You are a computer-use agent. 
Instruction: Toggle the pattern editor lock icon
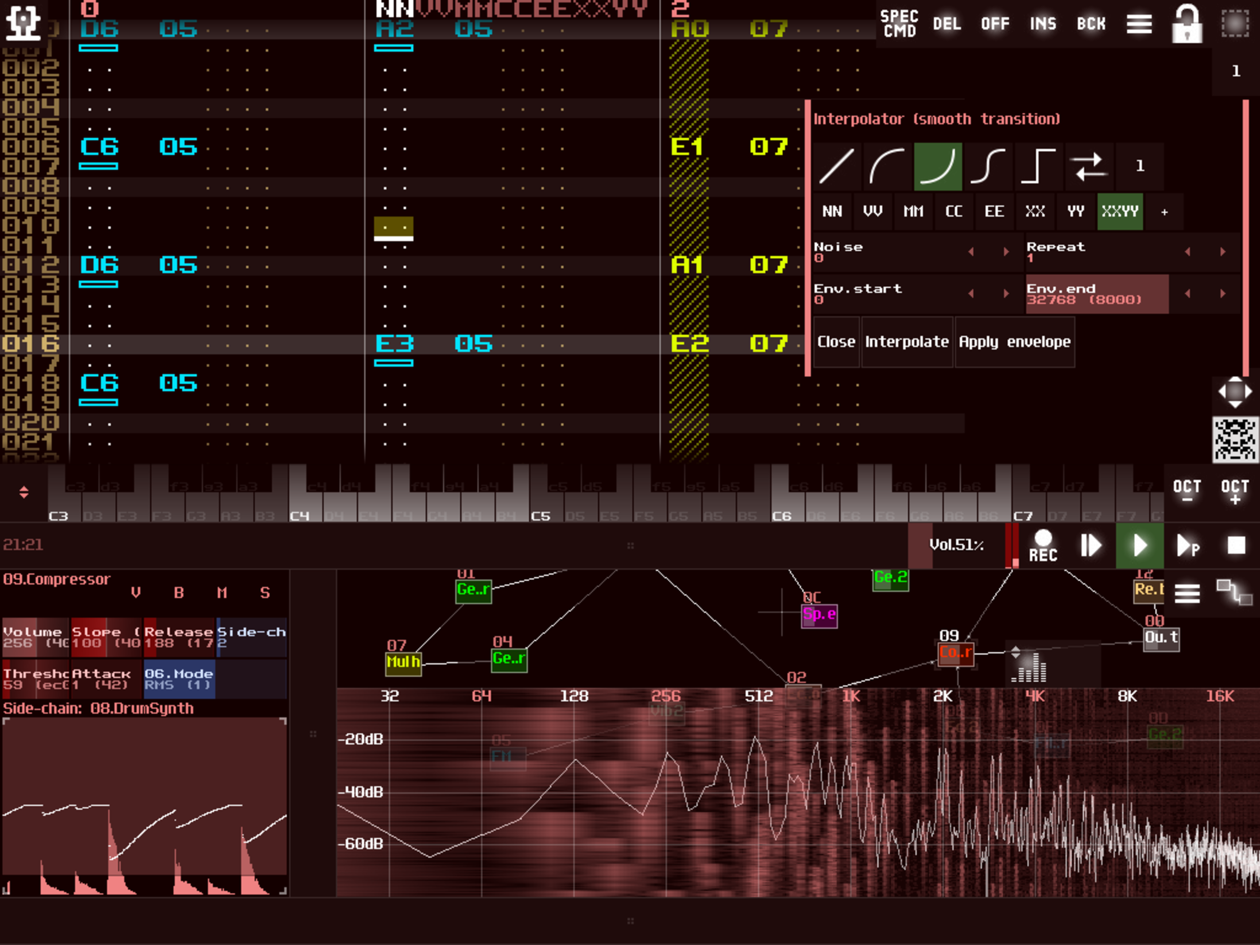[x=1187, y=24]
